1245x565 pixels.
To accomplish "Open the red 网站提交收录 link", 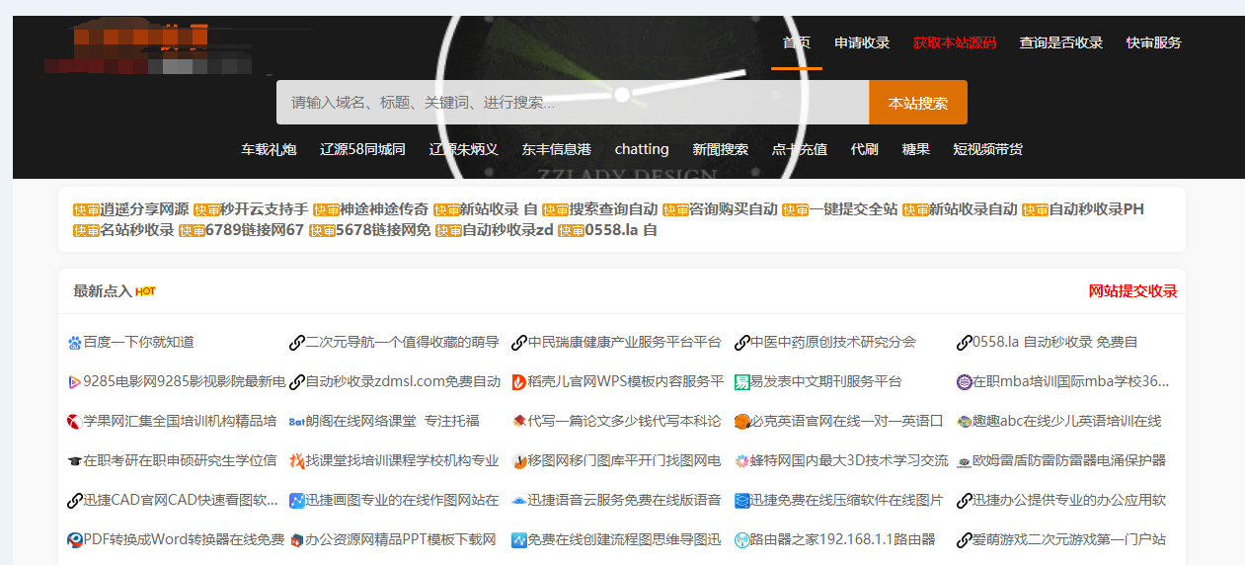I will pos(1132,291).
